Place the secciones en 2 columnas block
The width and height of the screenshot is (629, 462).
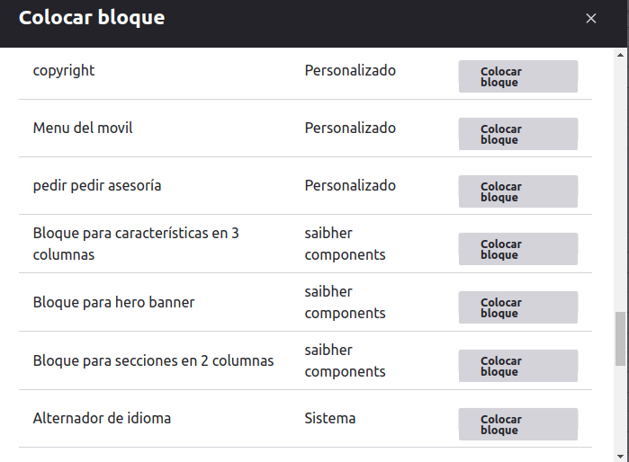(x=517, y=366)
